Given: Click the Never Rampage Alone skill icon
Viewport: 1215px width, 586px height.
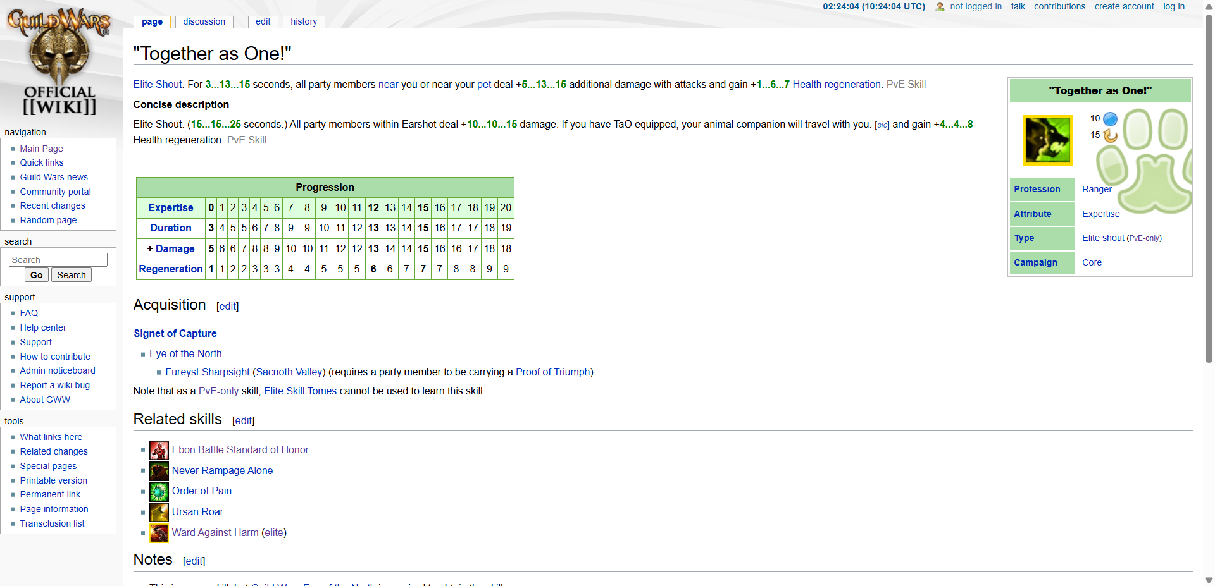Looking at the screenshot, I should click(x=159, y=471).
